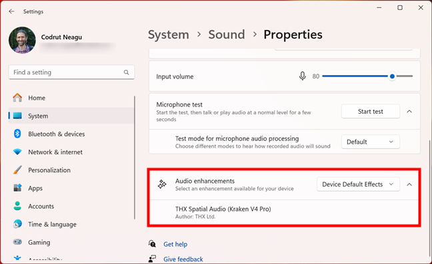Open Time & language settings
The height and width of the screenshot is (264, 432).
[71, 225]
